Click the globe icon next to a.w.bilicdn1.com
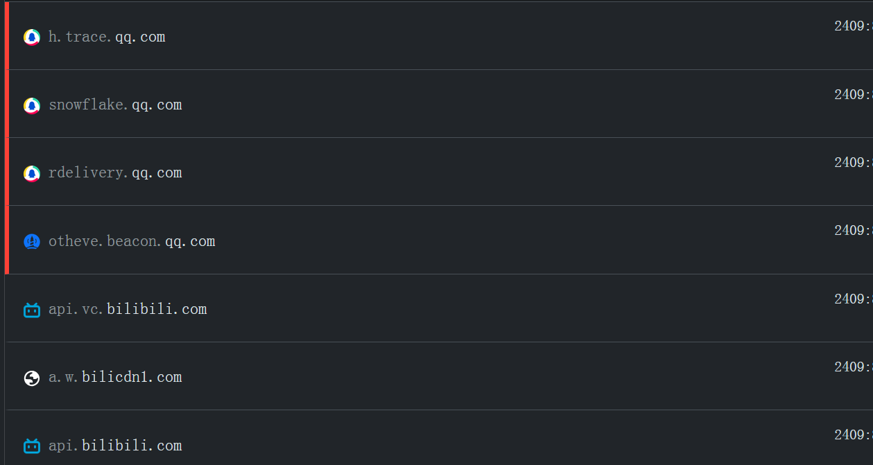 (32, 378)
